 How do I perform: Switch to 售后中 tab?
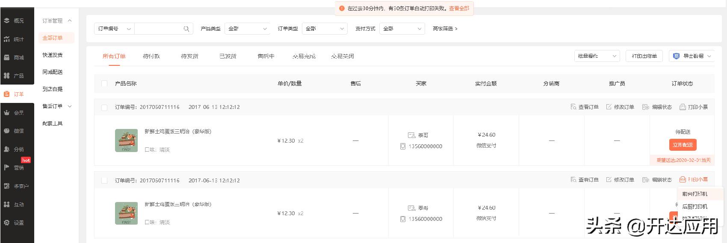coord(266,56)
